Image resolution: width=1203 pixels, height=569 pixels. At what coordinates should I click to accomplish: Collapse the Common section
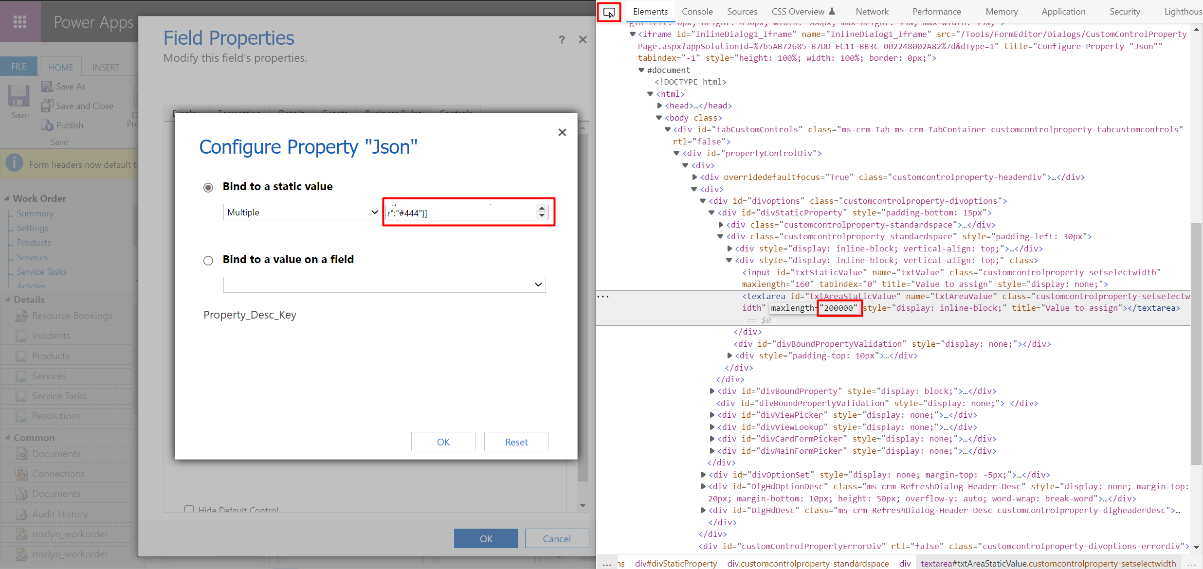(x=7, y=438)
